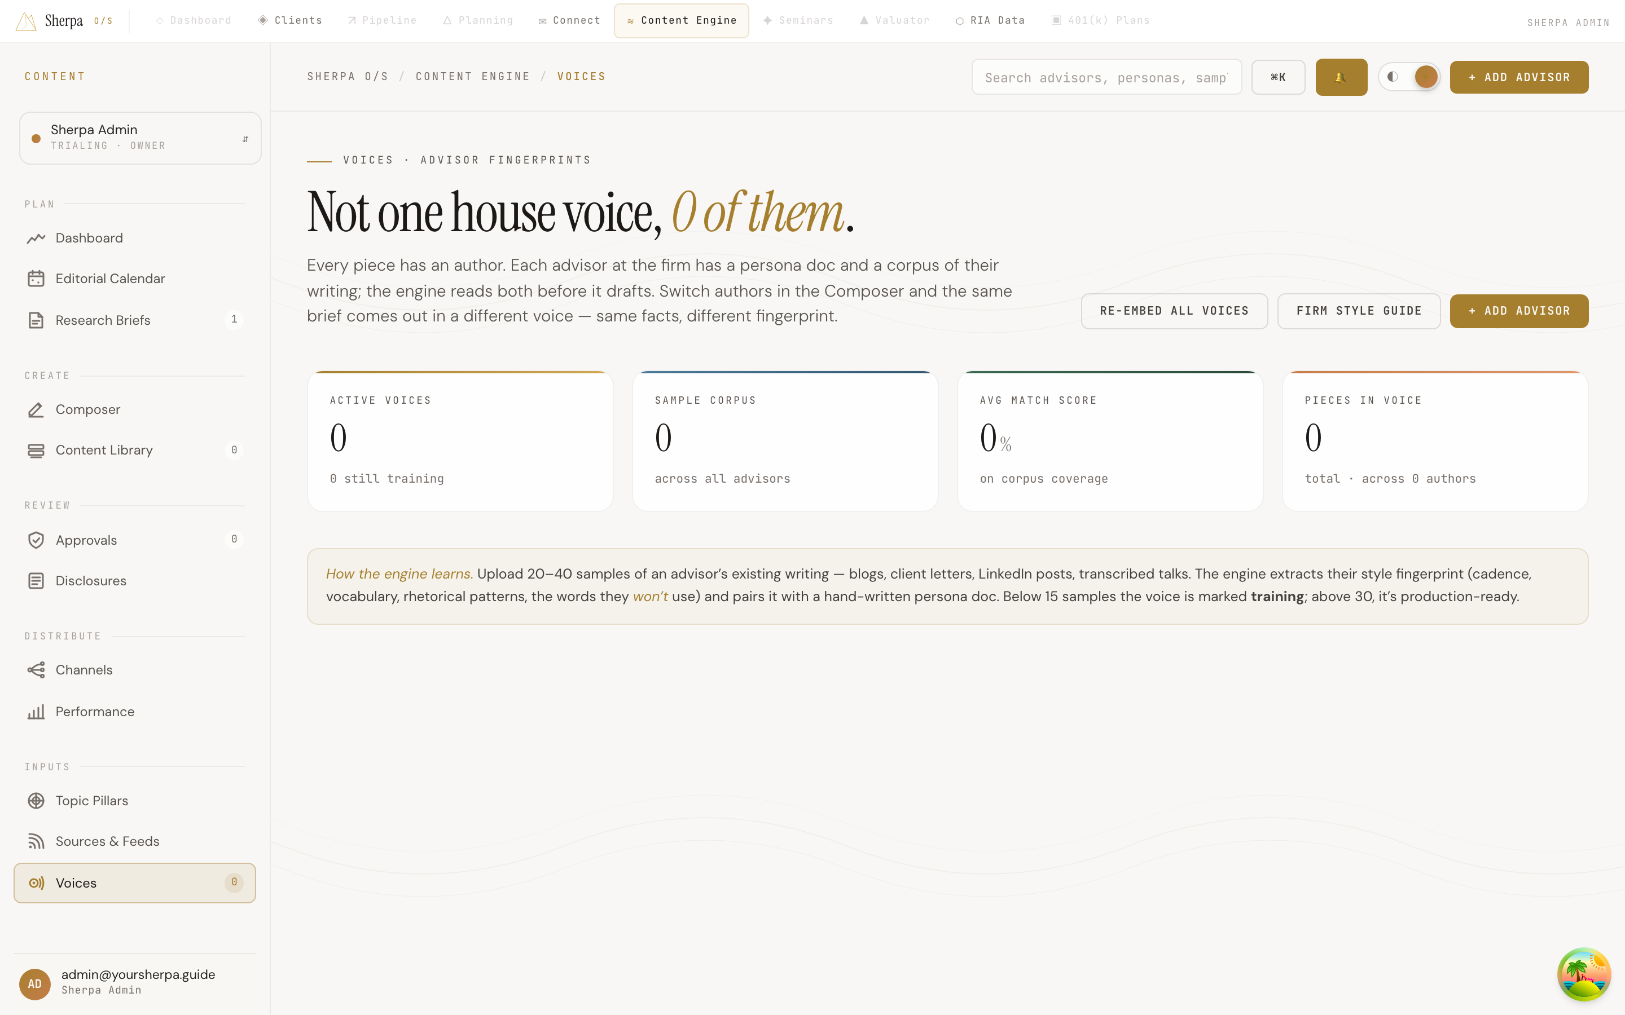Click the Content Engine wave icon

630,21
